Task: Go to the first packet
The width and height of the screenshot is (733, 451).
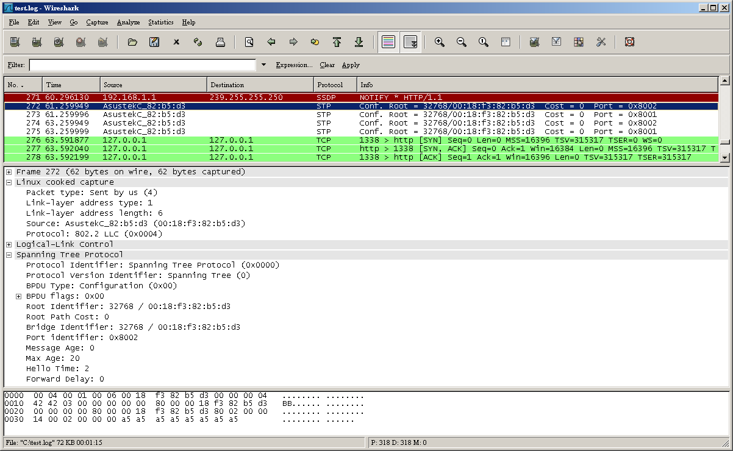Action: (337, 42)
